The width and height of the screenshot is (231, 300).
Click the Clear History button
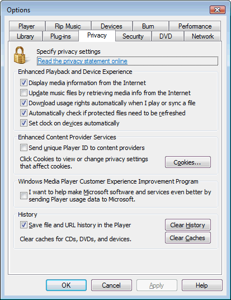188,225
